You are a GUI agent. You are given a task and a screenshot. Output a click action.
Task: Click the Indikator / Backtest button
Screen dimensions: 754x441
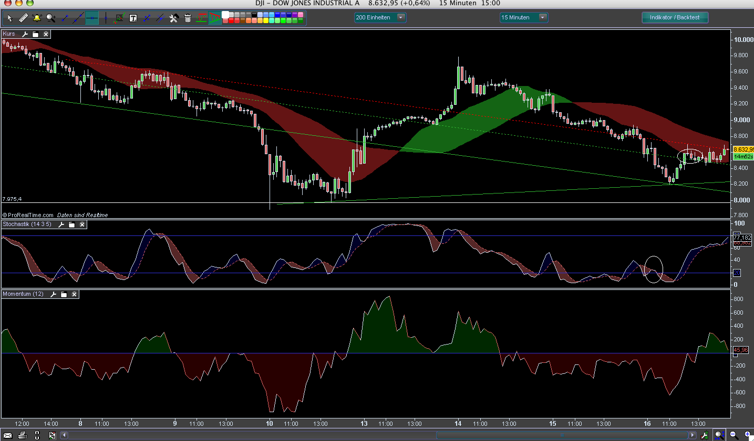click(675, 17)
